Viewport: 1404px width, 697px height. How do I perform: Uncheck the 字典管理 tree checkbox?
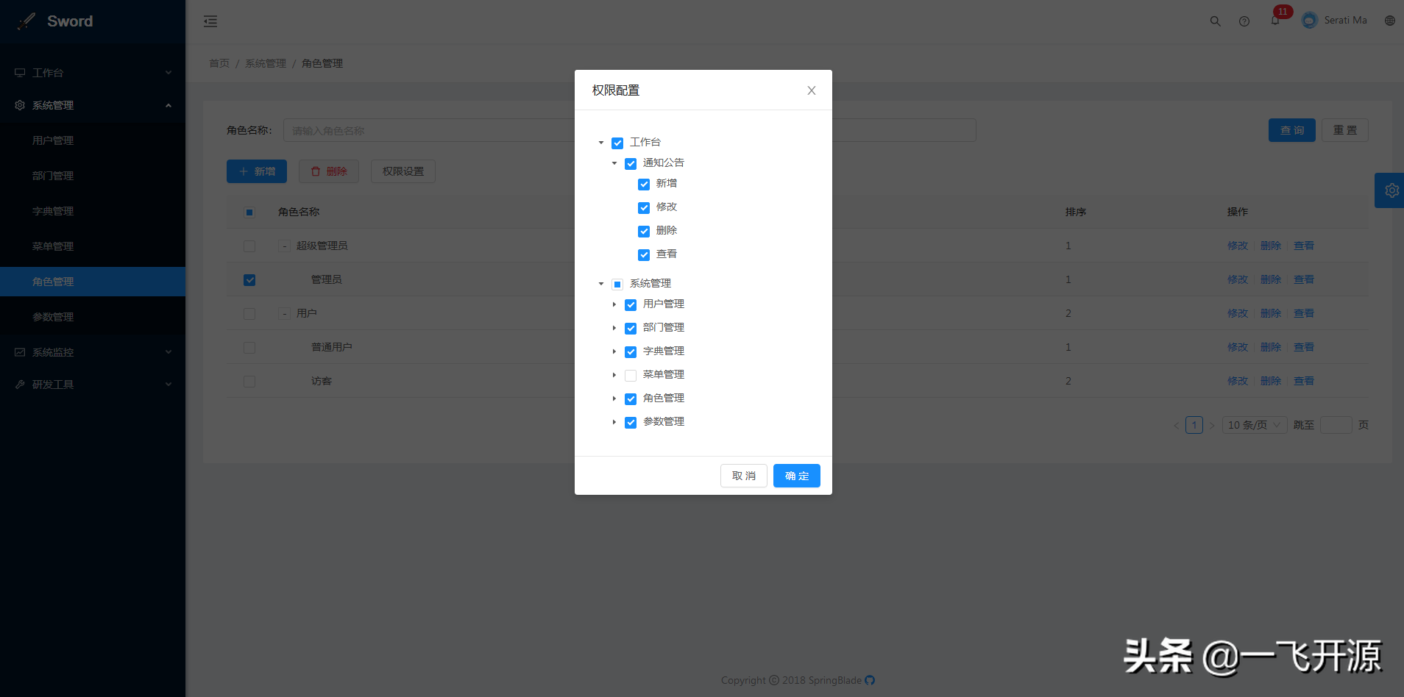(631, 351)
